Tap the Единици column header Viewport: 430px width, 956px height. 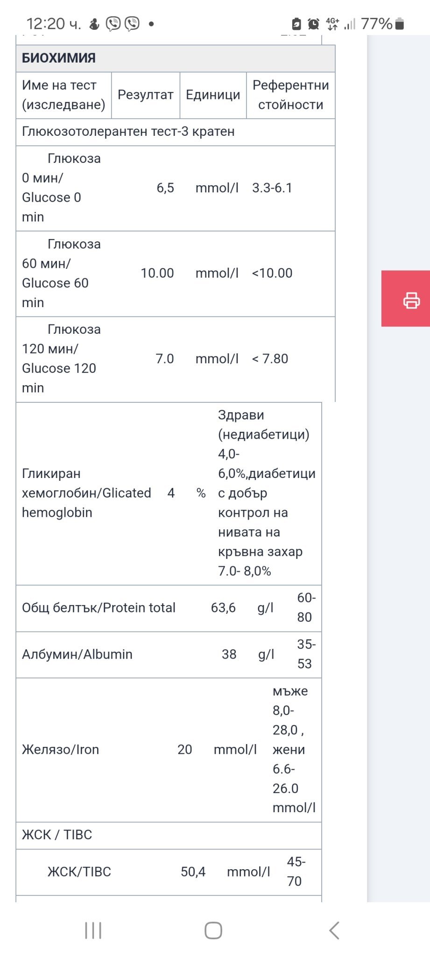(213, 95)
